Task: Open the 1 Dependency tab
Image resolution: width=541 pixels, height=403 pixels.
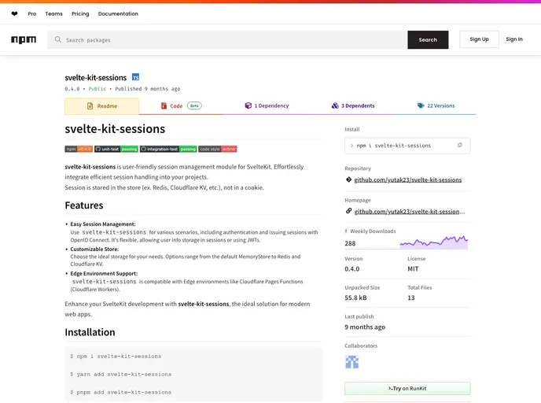Action: point(267,105)
